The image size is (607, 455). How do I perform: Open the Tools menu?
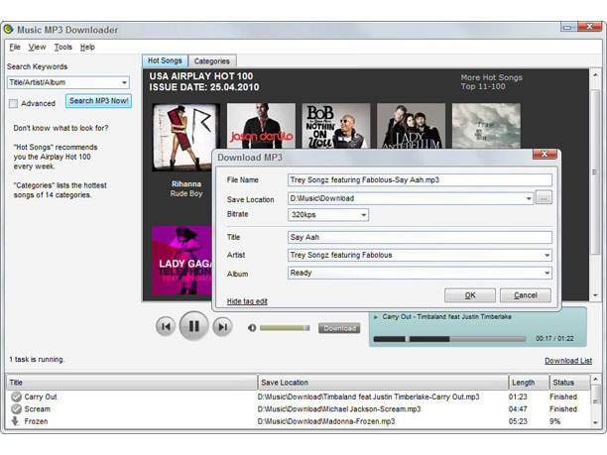(x=63, y=48)
